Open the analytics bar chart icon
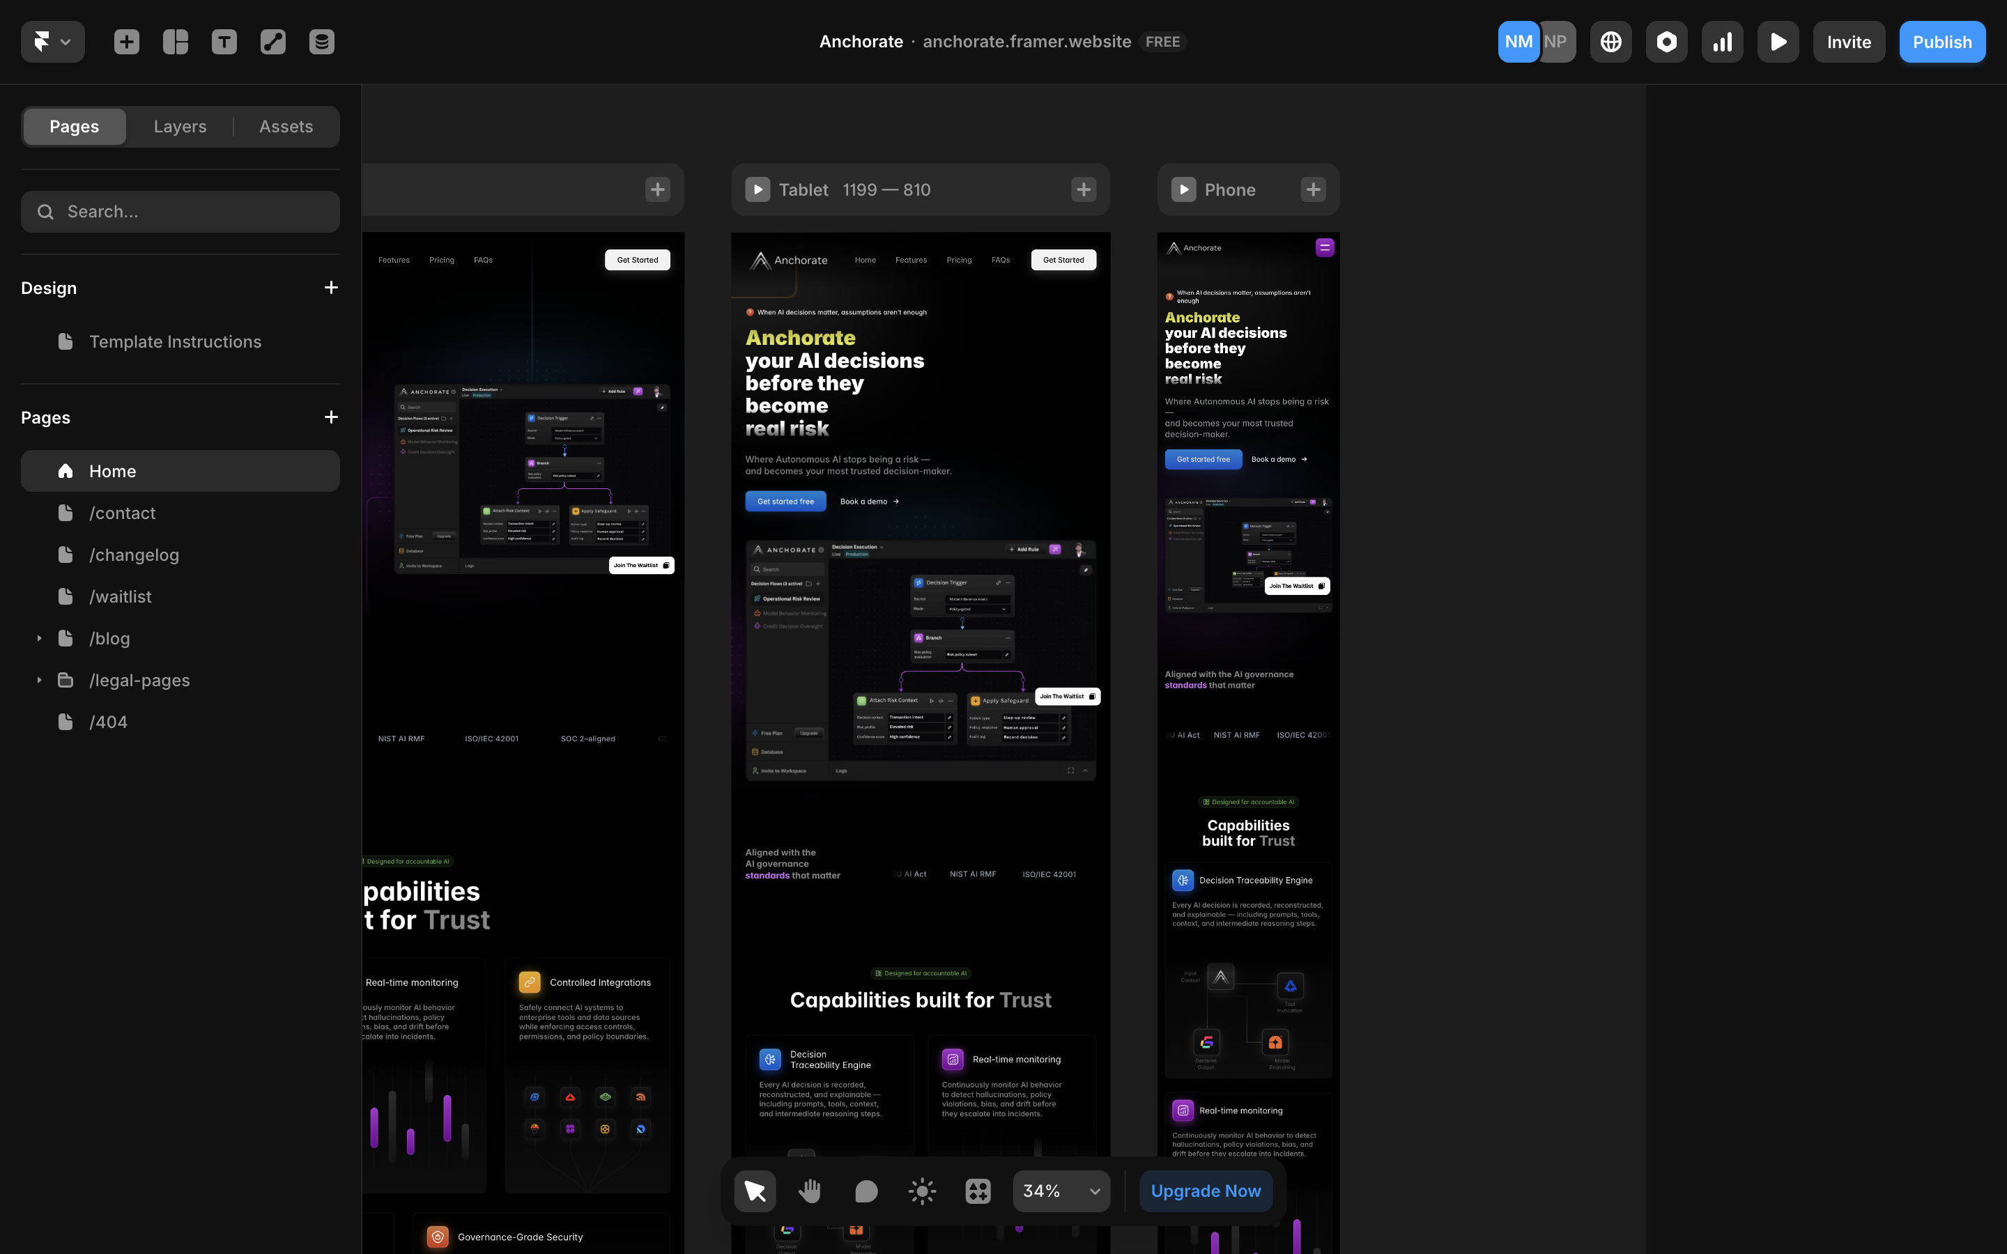Screen dimensions: 2007x1254 1723,42
